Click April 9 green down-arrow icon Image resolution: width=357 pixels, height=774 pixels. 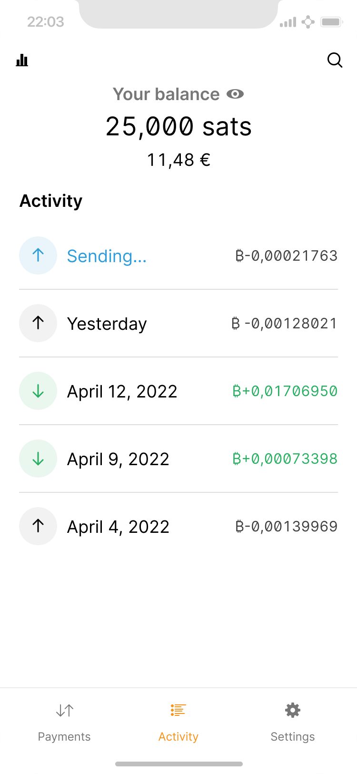tap(38, 458)
